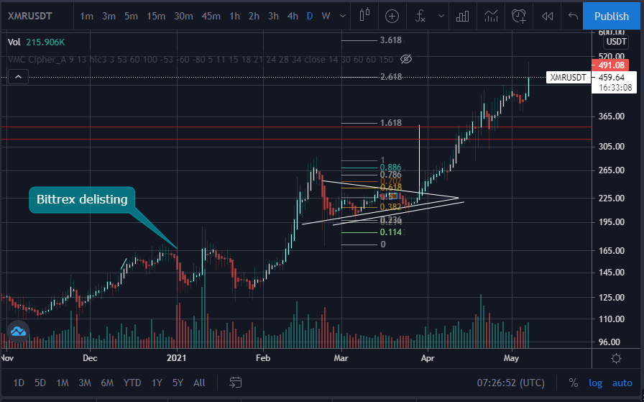Set date range to 1M

tap(63, 383)
